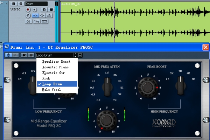Click the plugin bypass icon next to power
210x140 pixels.
(x=15, y=55)
